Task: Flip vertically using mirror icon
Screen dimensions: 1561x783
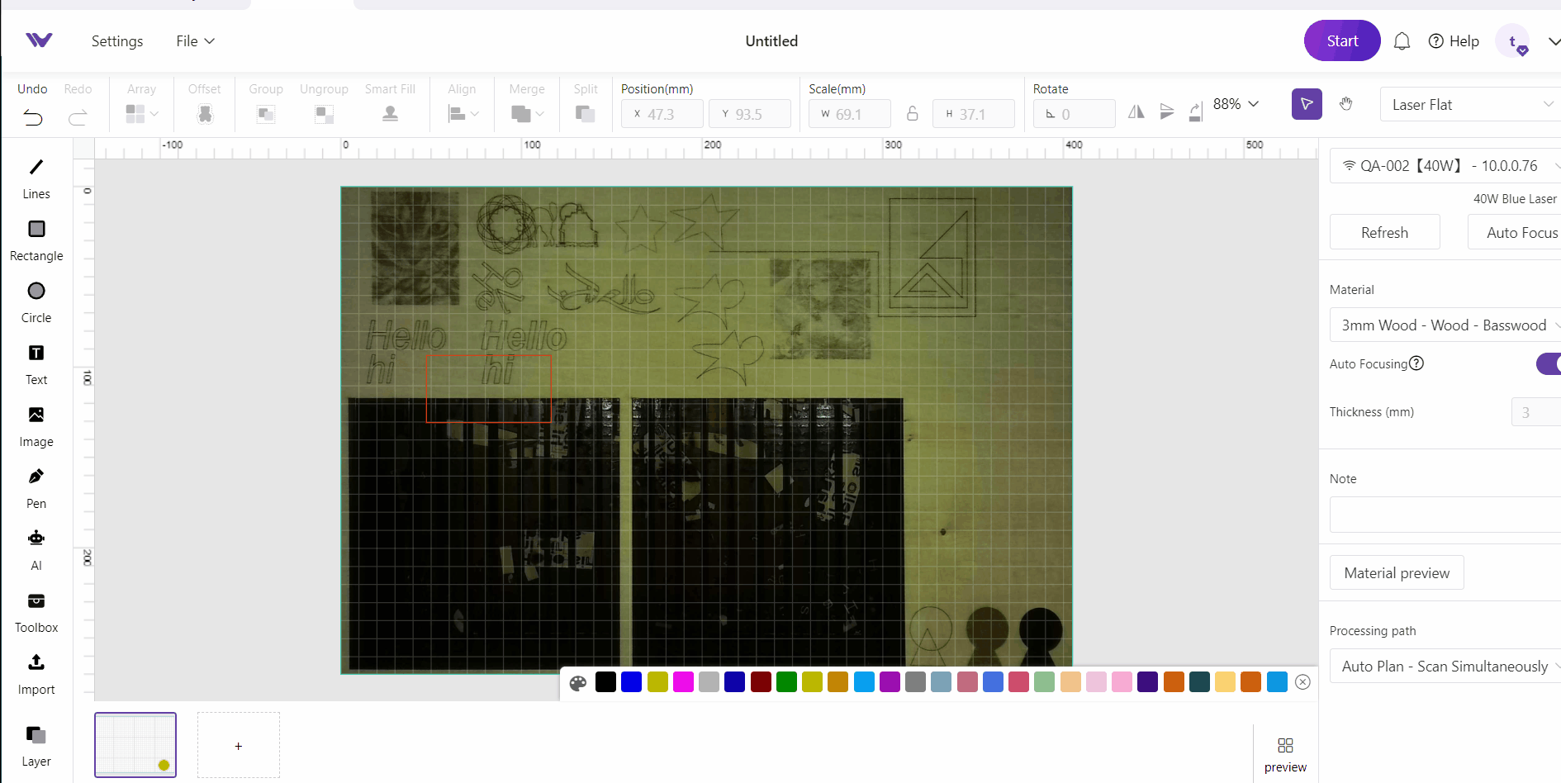Action: pos(1167,112)
